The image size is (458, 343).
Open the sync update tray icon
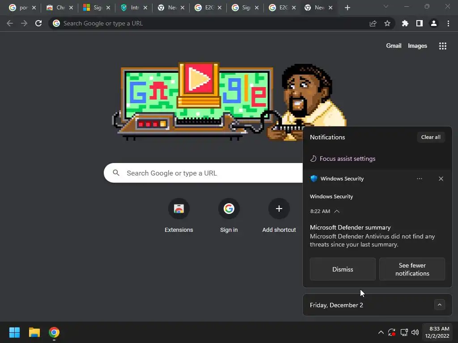click(x=392, y=332)
